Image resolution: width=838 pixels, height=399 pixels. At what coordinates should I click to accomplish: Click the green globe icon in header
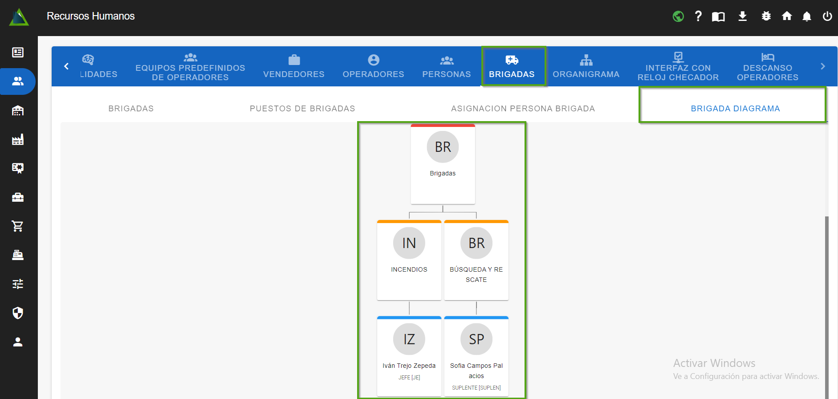pyautogui.click(x=678, y=16)
